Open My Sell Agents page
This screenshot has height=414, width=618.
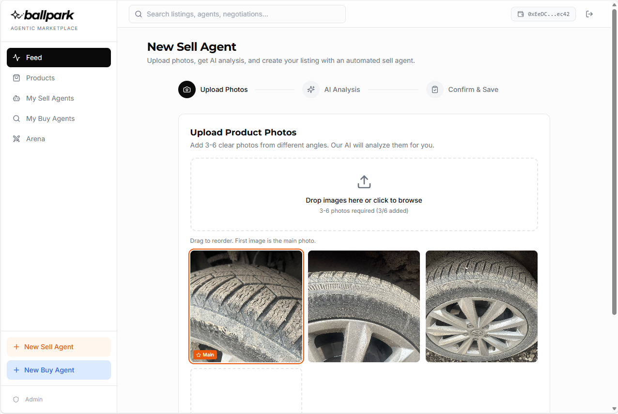pos(50,98)
